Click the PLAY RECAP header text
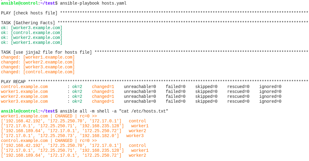309x161 pixels. [x=13, y=82]
